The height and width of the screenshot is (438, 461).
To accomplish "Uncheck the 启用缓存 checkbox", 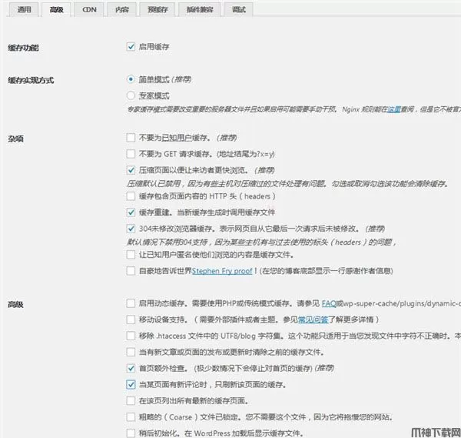I will pyautogui.click(x=131, y=47).
